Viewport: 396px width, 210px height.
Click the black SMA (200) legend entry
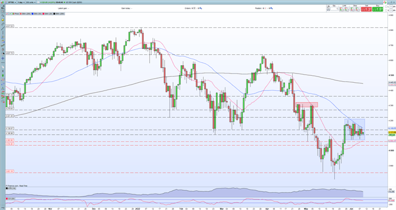pos(59,13)
